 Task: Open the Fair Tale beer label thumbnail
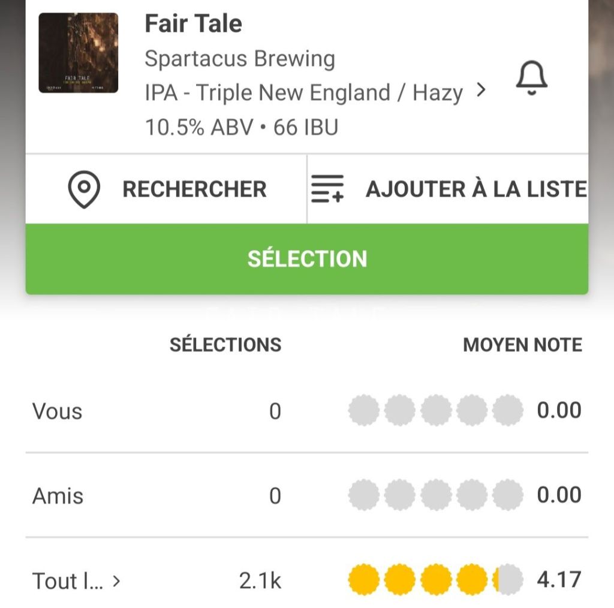78,53
